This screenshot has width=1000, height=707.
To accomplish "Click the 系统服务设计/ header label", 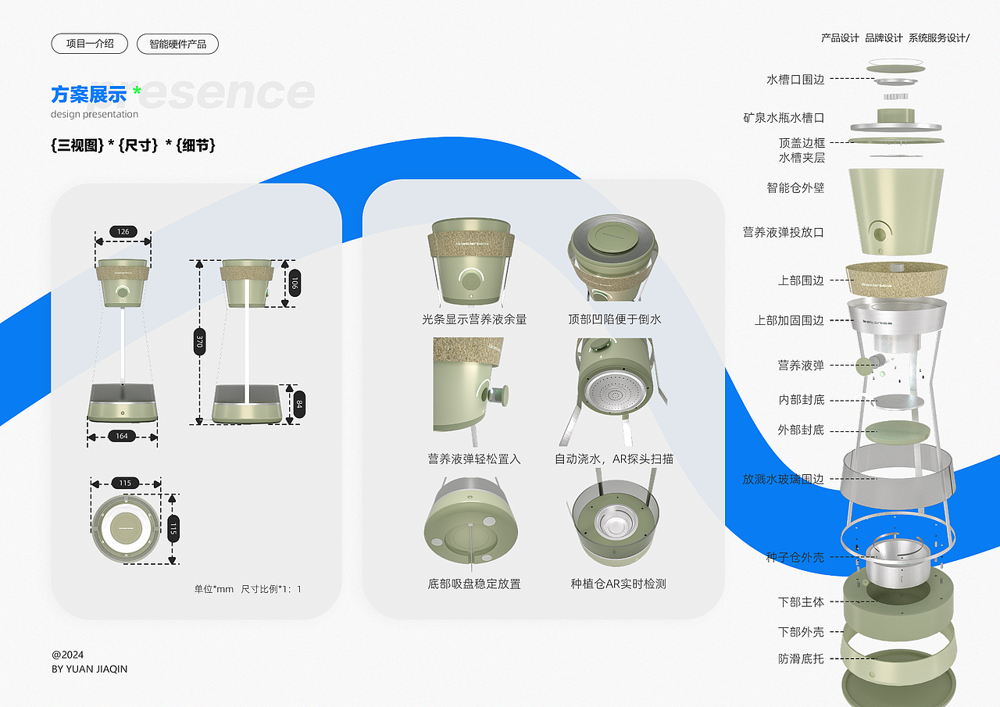I will click(x=938, y=37).
